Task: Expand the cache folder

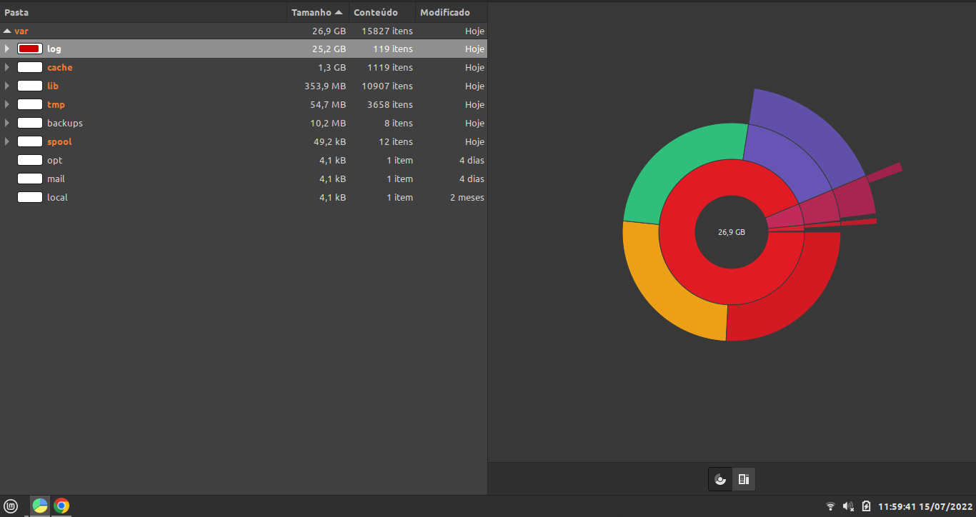Action: [x=7, y=67]
